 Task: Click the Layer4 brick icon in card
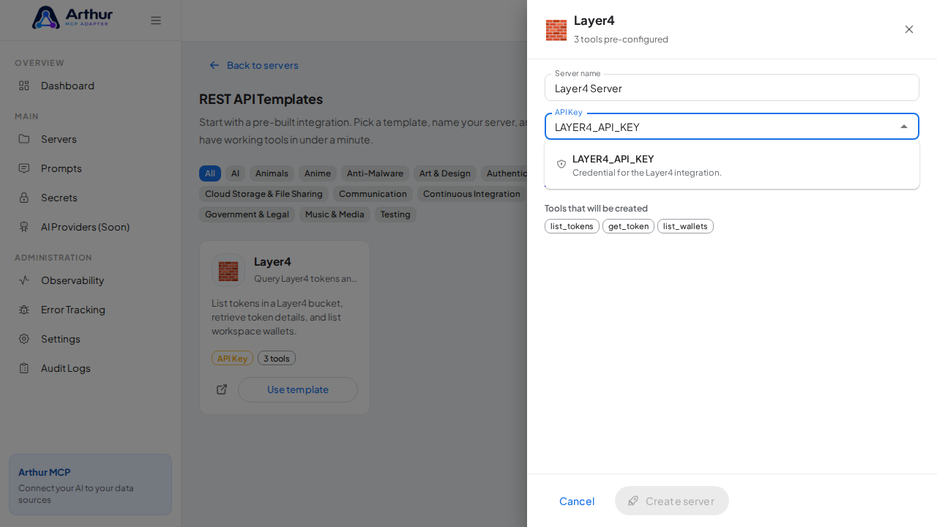pos(228,271)
